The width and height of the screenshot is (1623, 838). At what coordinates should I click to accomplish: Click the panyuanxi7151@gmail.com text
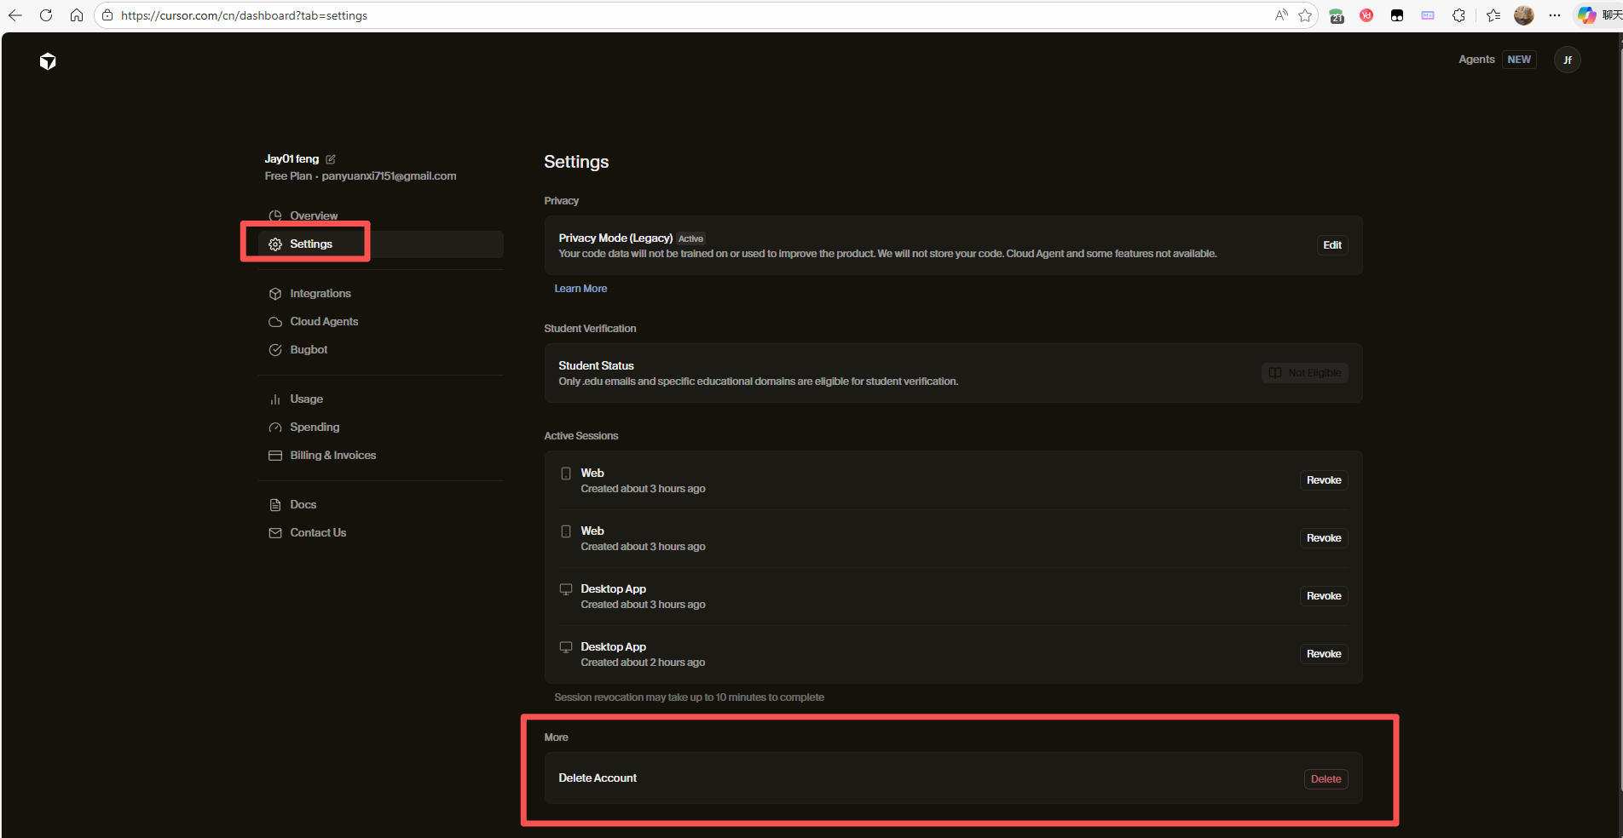pos(389,176)
